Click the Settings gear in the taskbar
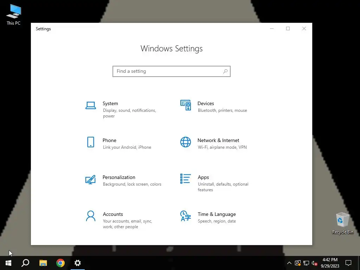Screen dimensions: 360x270 click(x=78, y=263)
